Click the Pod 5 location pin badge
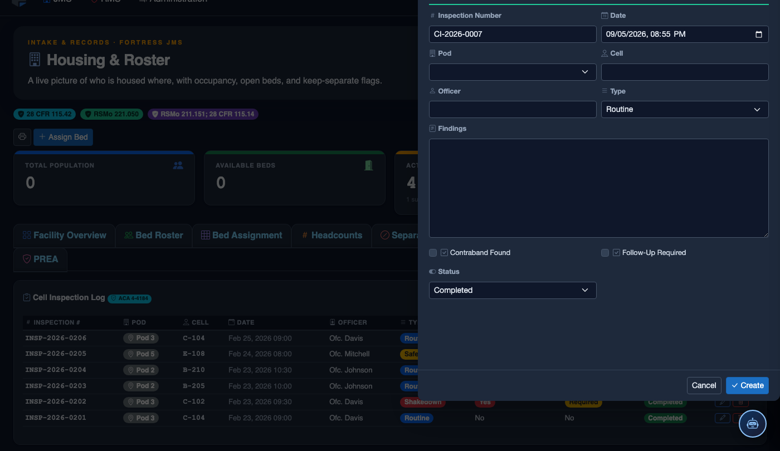780x451 pixels. point(141,354)
